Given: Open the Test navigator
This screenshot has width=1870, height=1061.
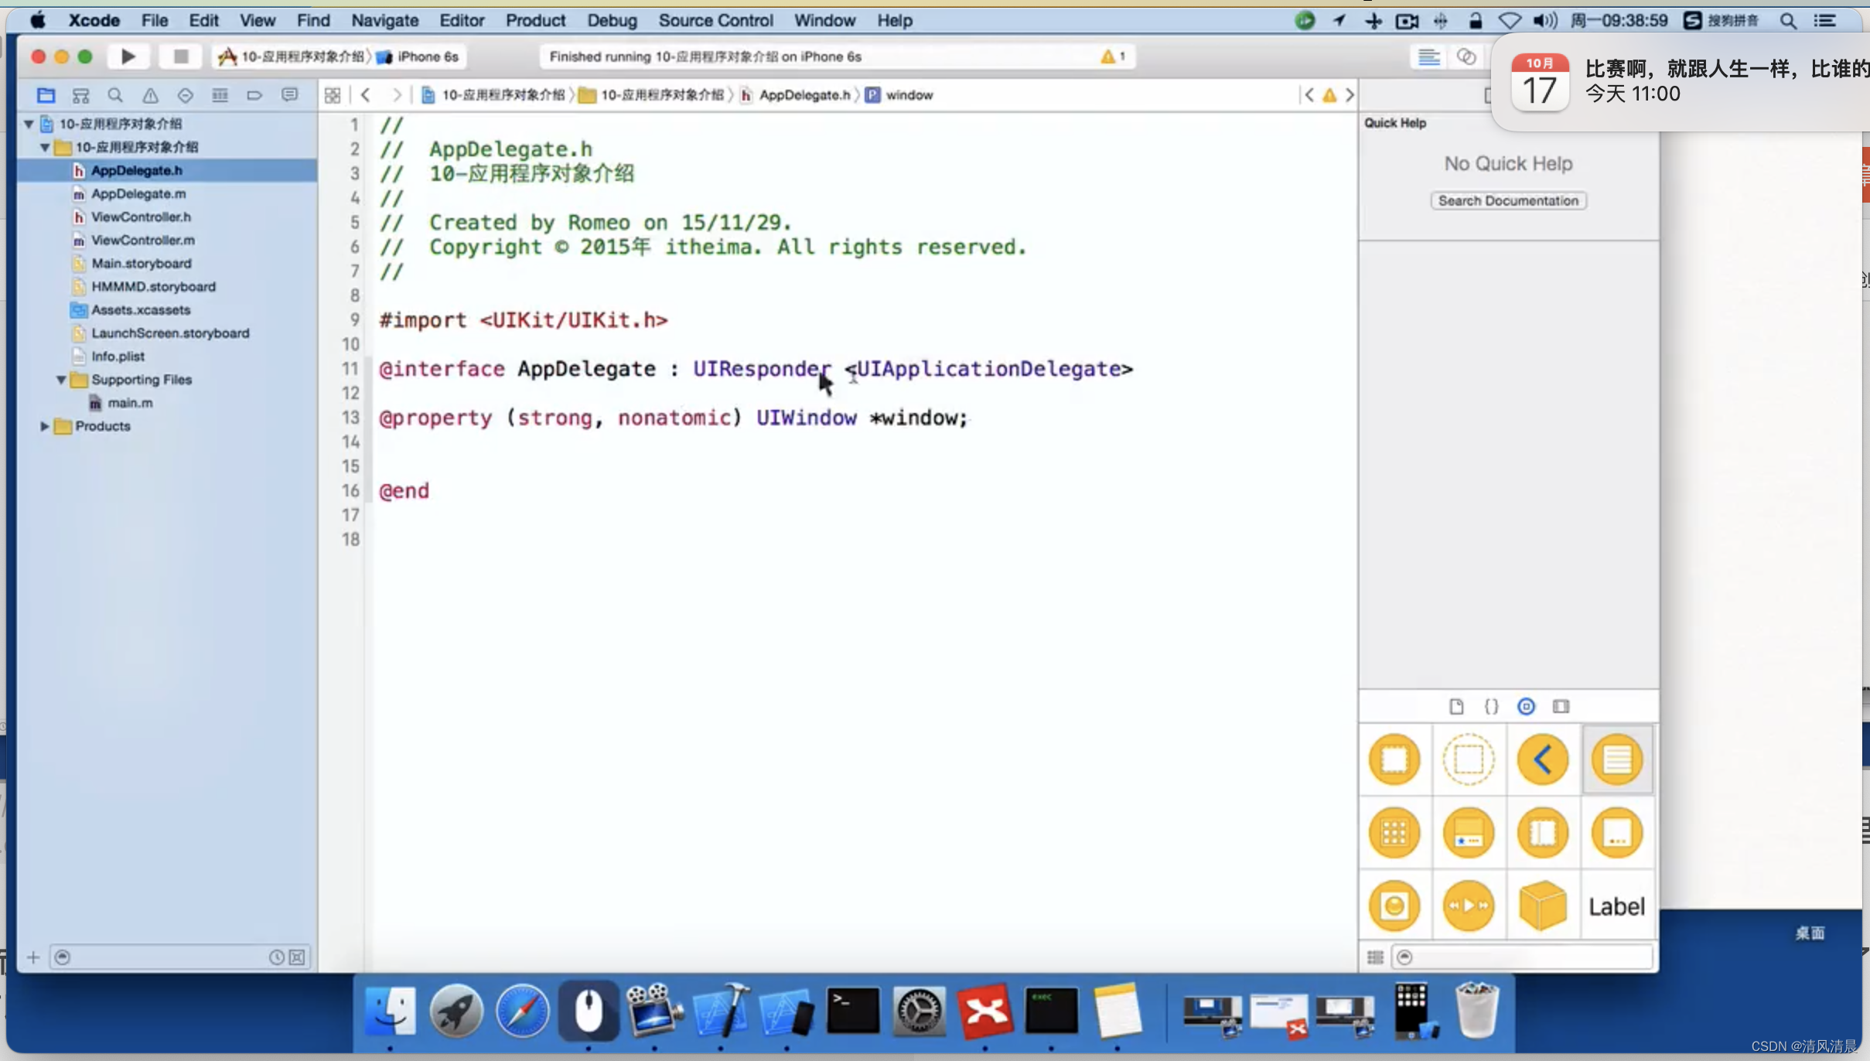Looking at the screenshot, I should click(185, 95).
